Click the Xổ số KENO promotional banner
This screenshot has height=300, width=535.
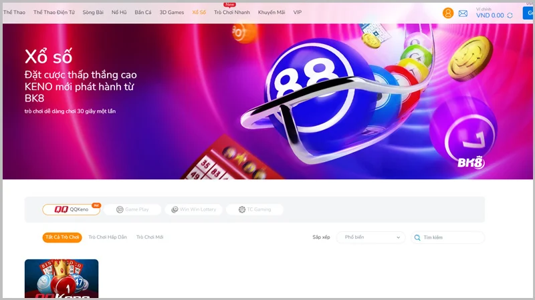pos(267,101)
